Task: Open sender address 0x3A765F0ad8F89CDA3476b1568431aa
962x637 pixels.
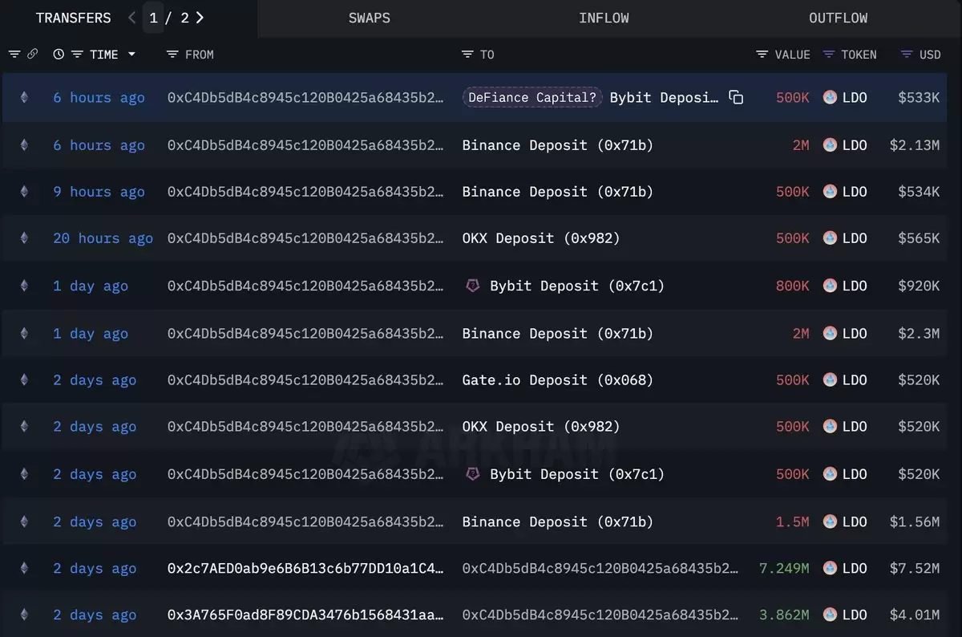Action: click(x=305, y=615)
